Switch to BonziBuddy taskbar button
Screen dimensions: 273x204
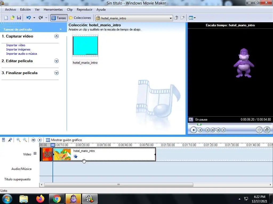pos(73,199)
